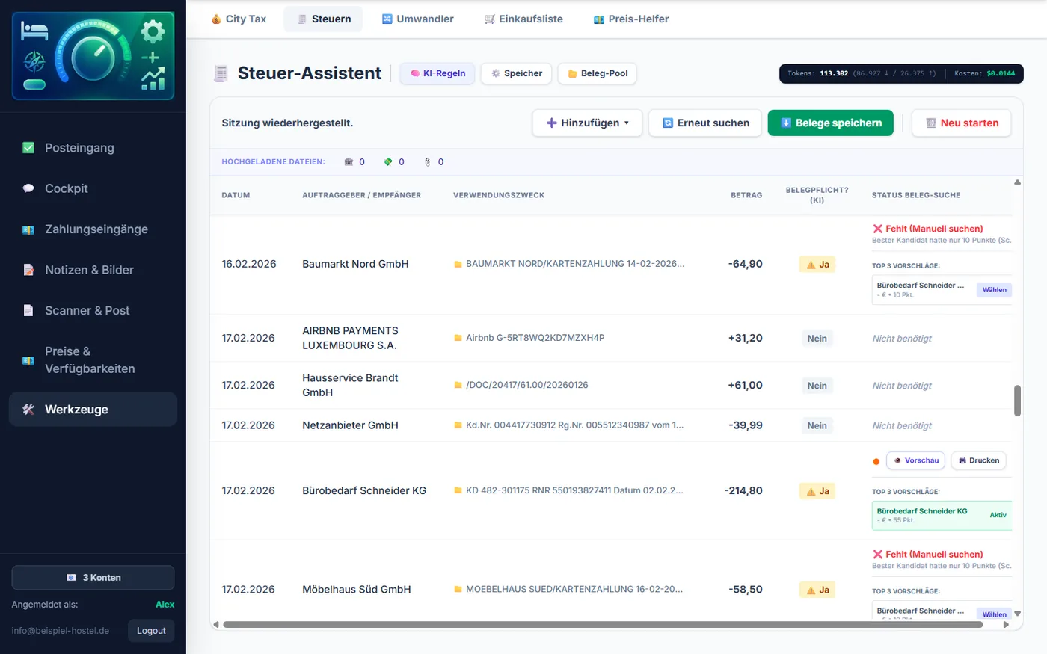
Task: Click the document icon beside Scanner & Post
Action: click(x=28, y=311)
